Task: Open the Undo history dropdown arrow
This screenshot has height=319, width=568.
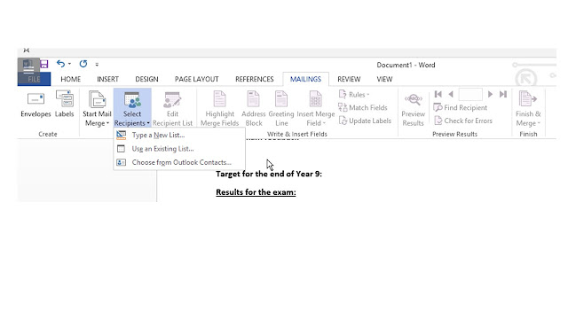Action: [69, 64]
